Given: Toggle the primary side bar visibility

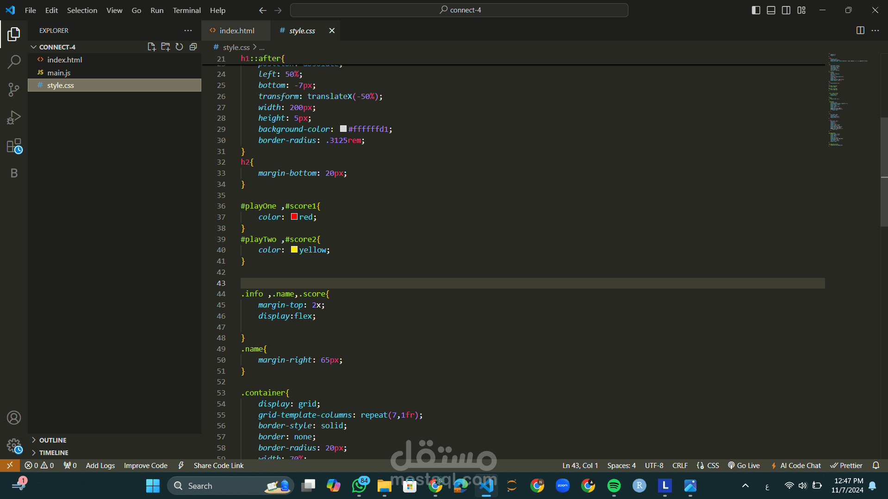Looking at the screenshot, I should tap(756, 10).
